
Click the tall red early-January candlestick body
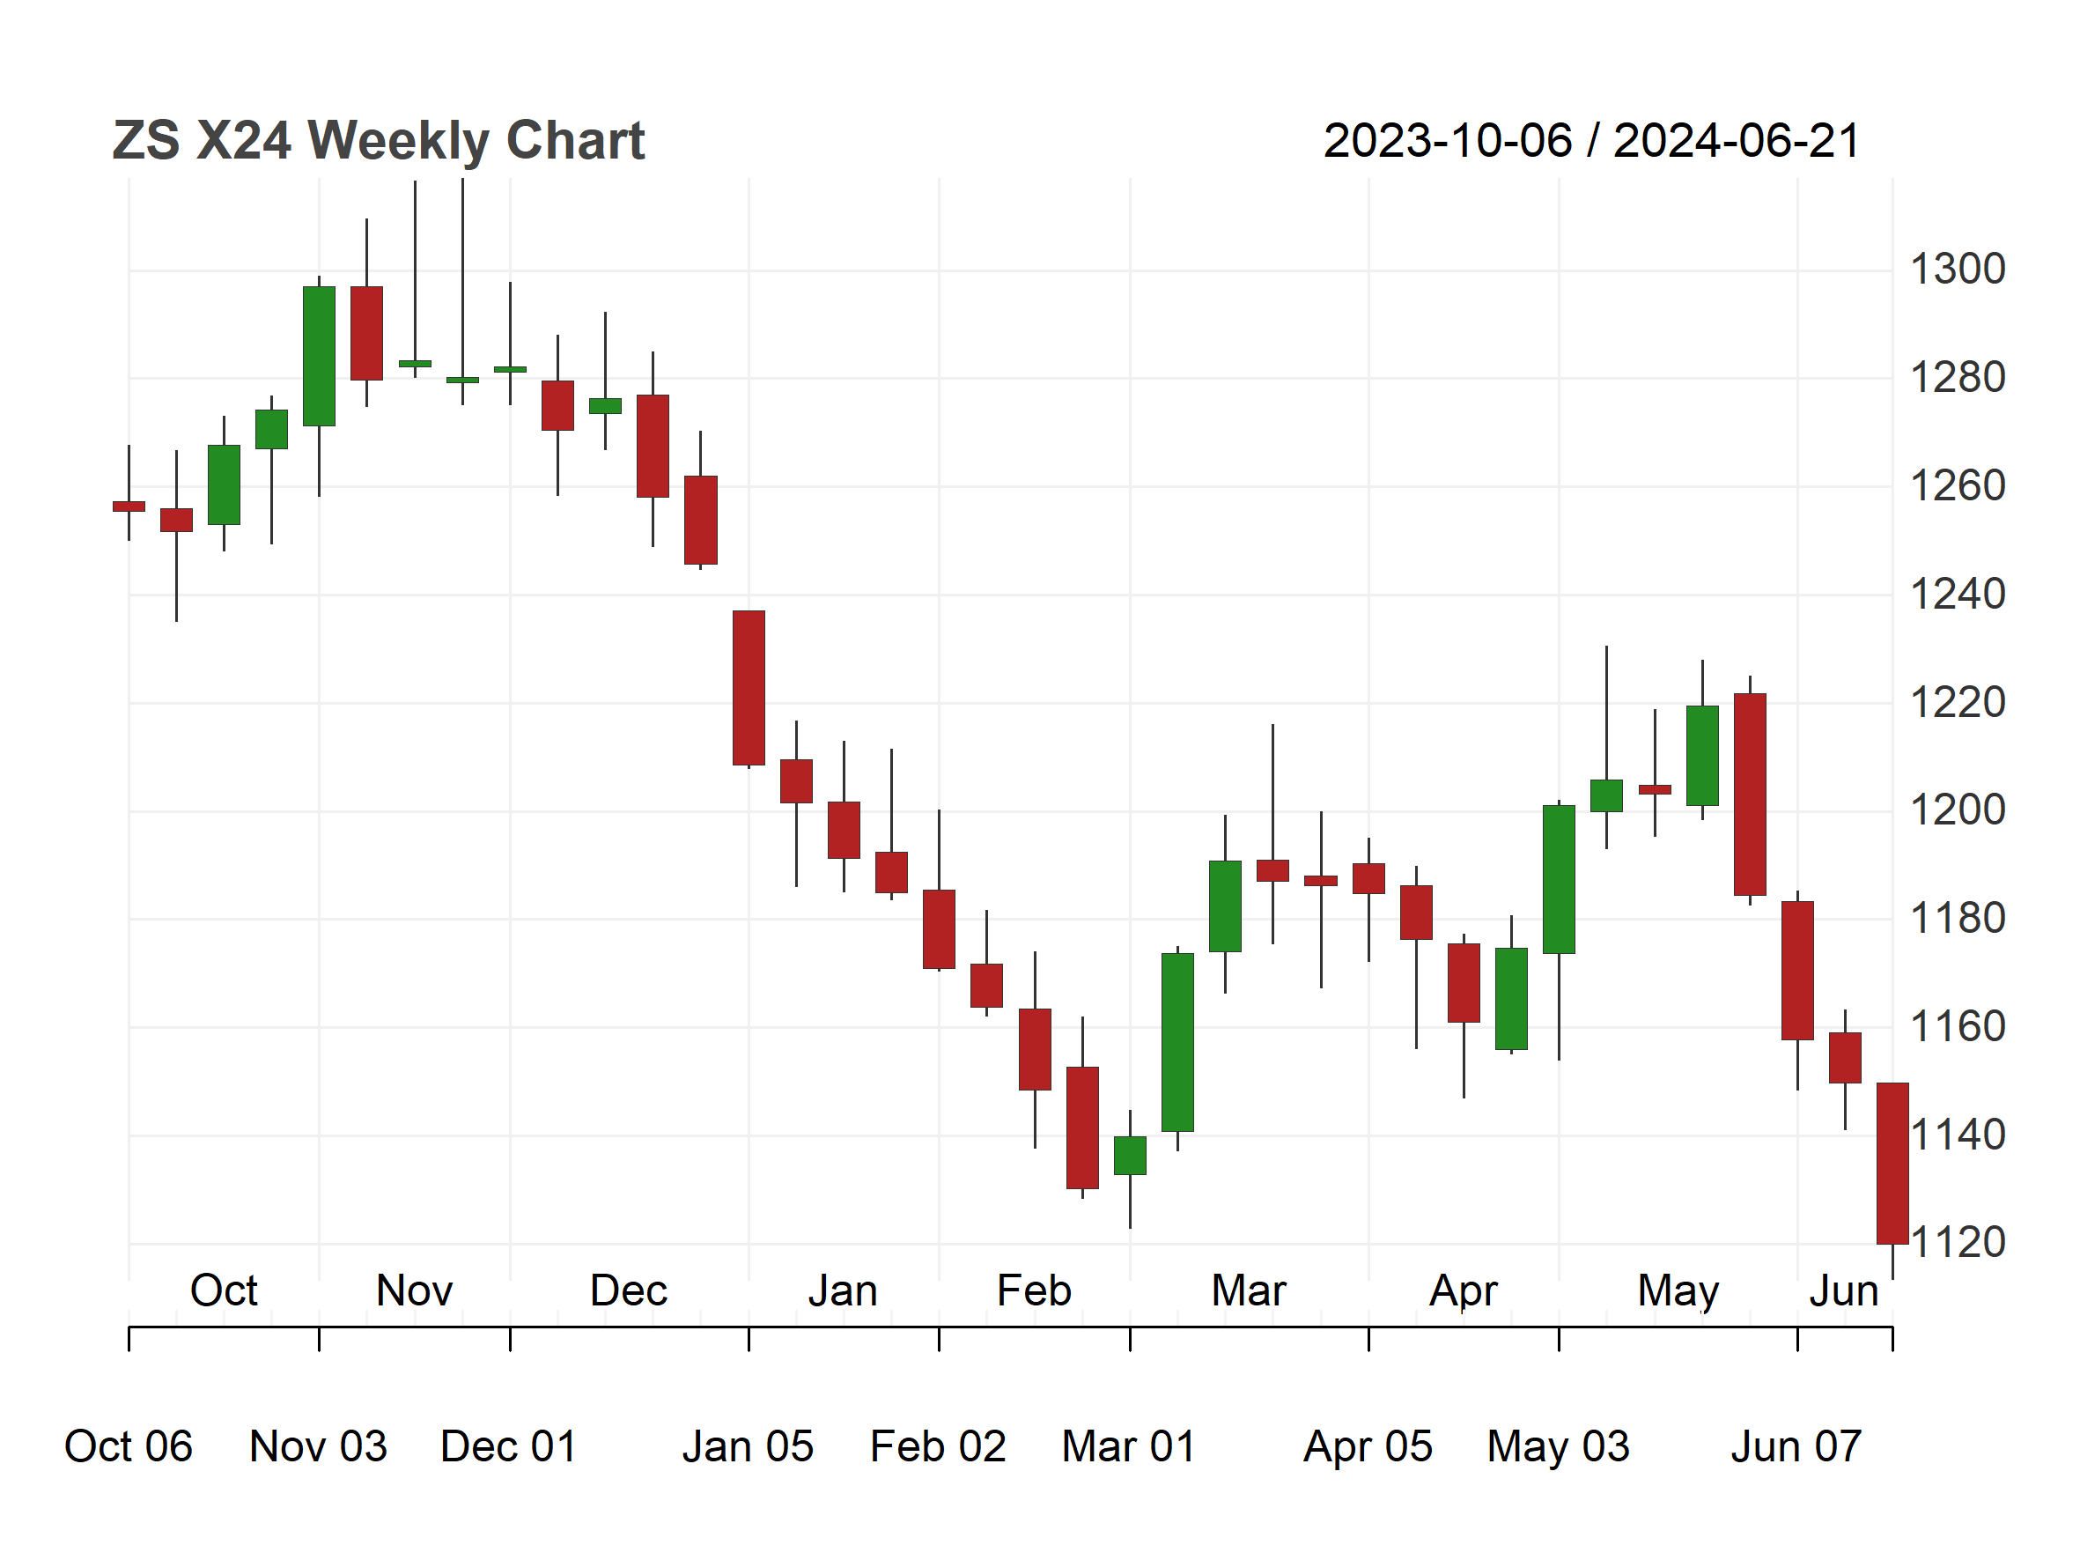[749, 687]
